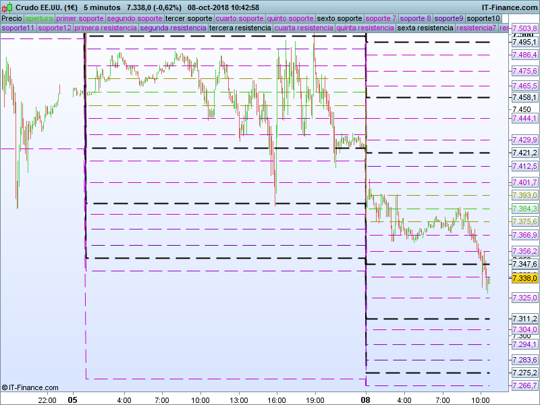Image resolution: width=540 pixels, height=405 pixels.
Task: Click the 7.475,6 price axis label
Action: tap(524, 71)
